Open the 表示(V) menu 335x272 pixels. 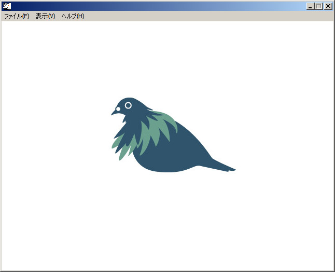coord(45,16)
